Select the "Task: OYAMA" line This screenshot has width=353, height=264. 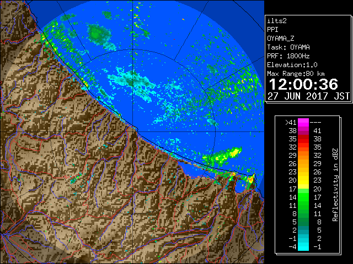(288, 47)
